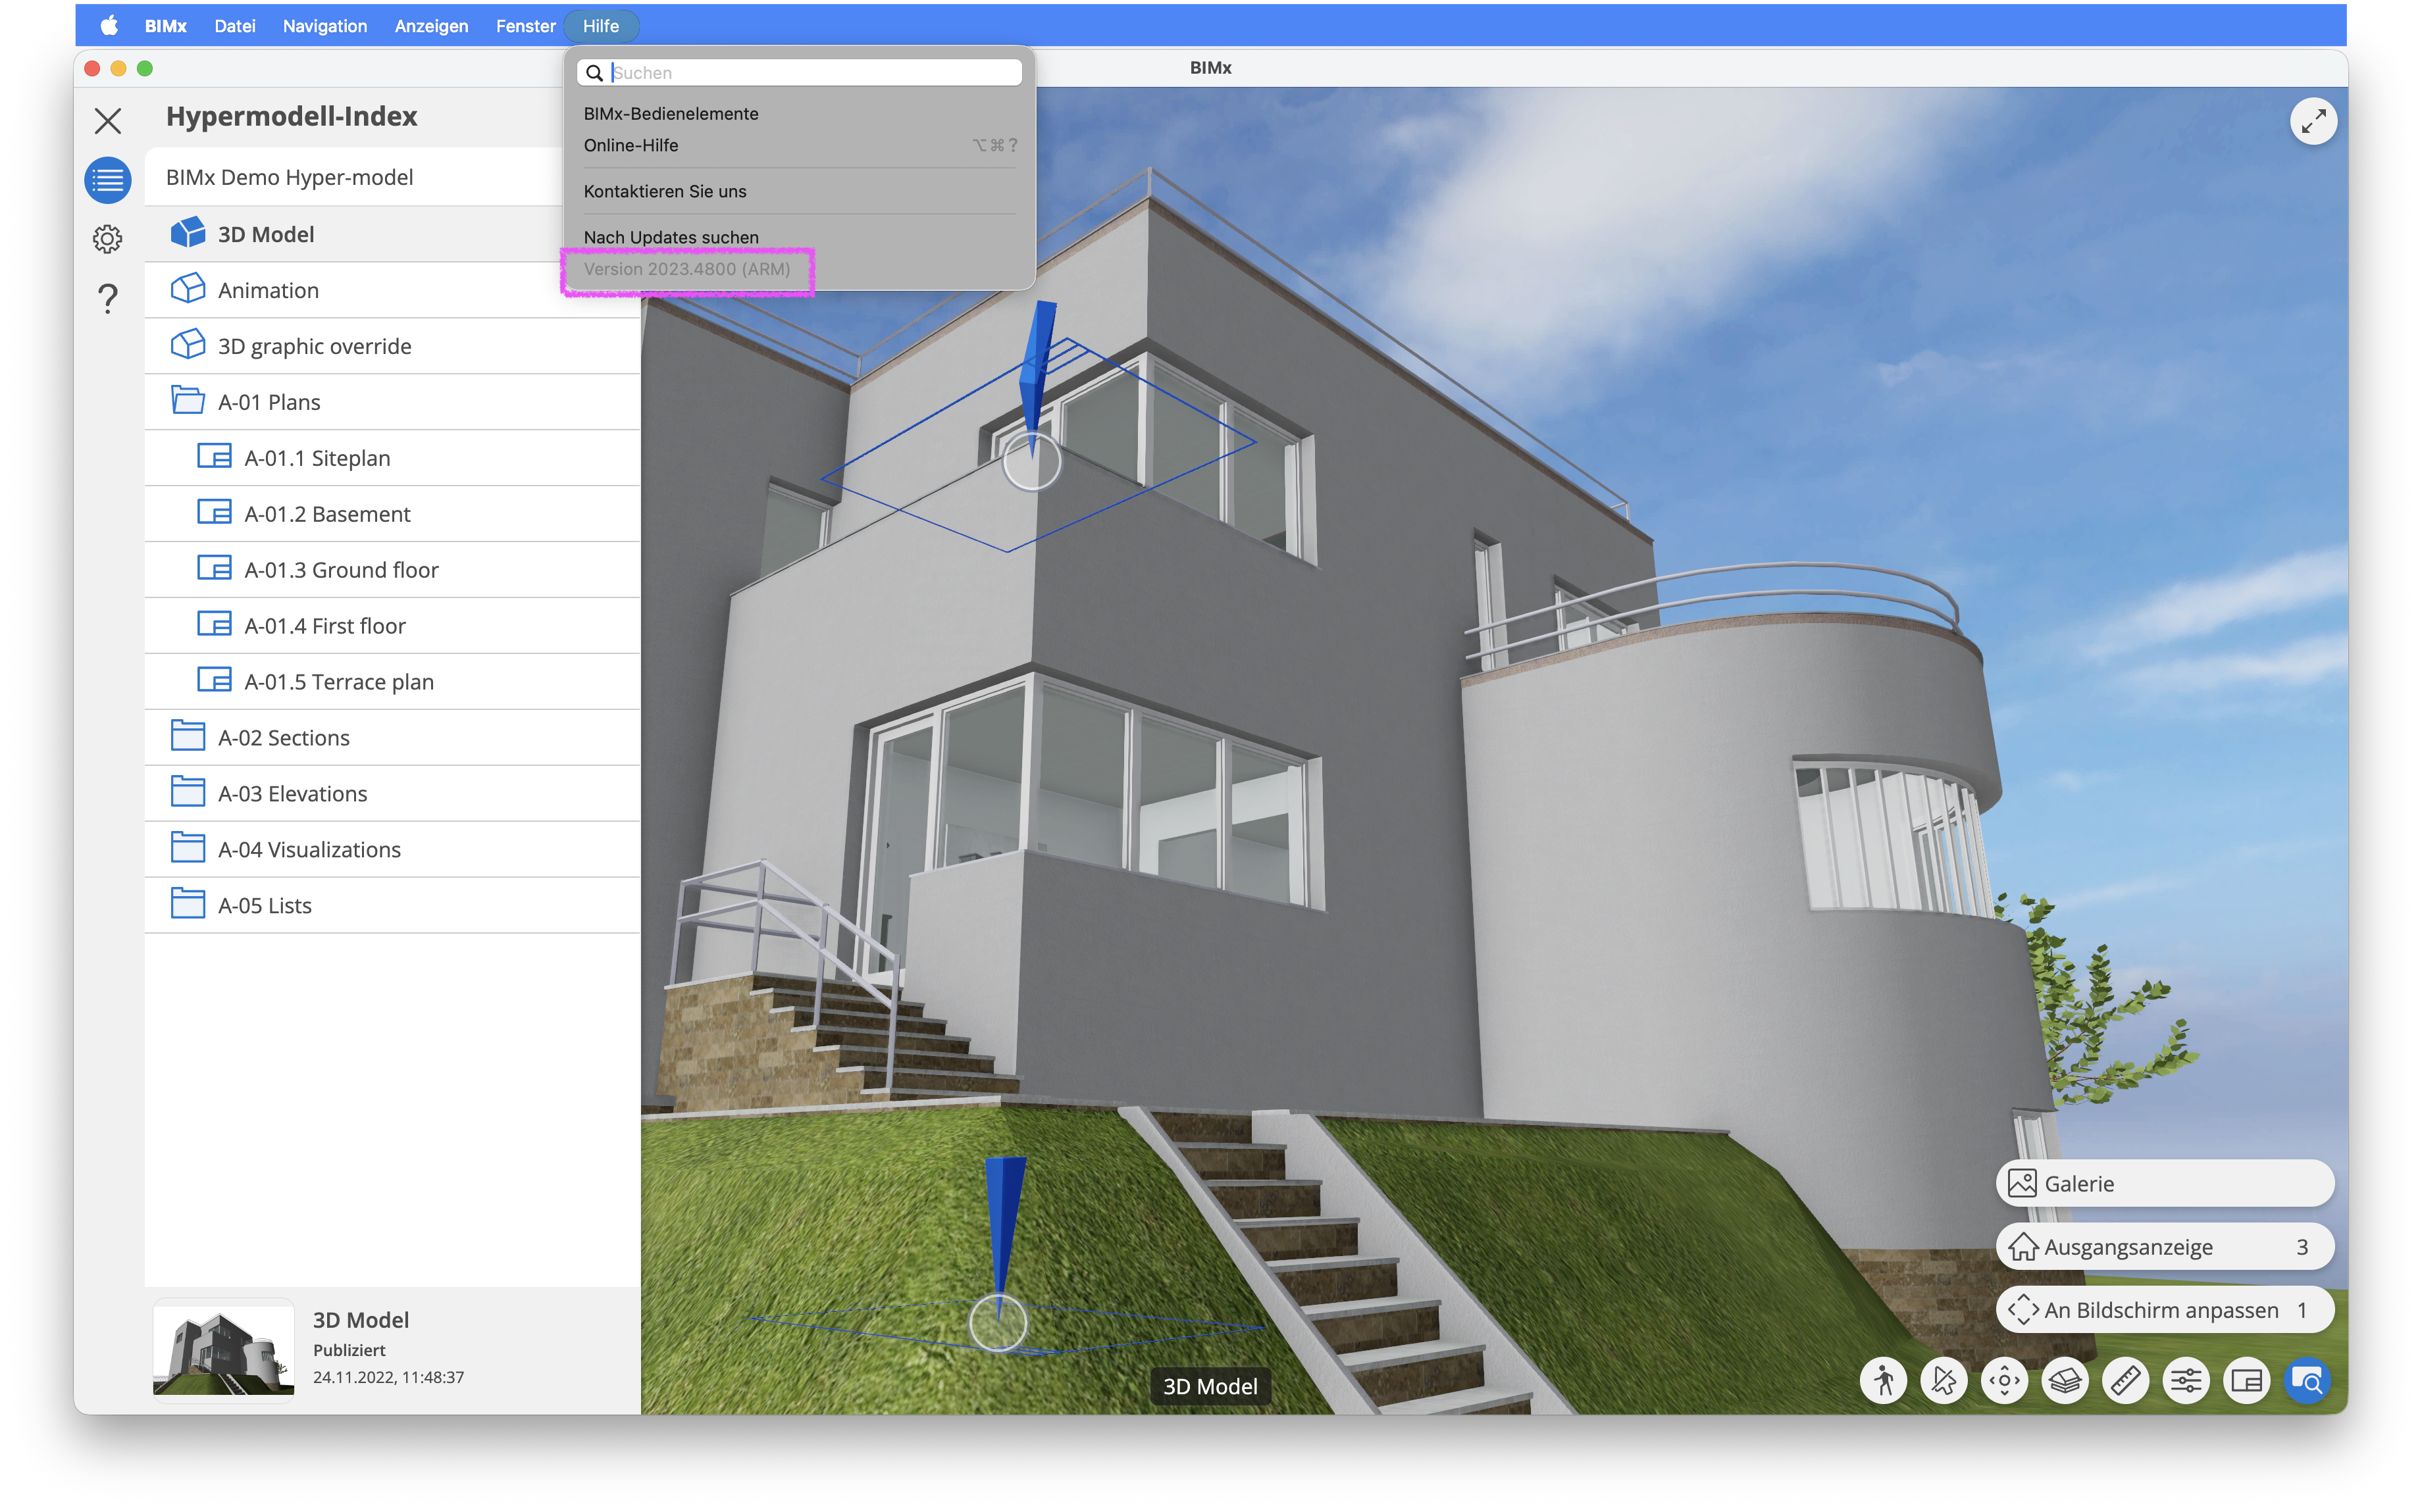The image size is (2422, 1512).
Task: Click the A-02 Sections folder icon
Action: pyautogui.click(x=188, y=737)
